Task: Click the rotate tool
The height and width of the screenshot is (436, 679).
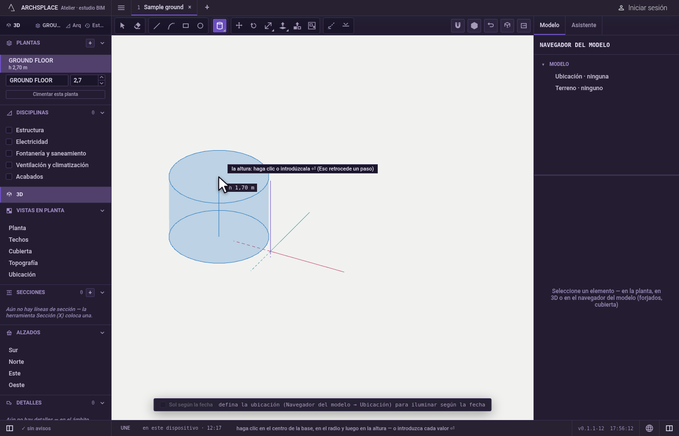Action: [x=254, y=26]
